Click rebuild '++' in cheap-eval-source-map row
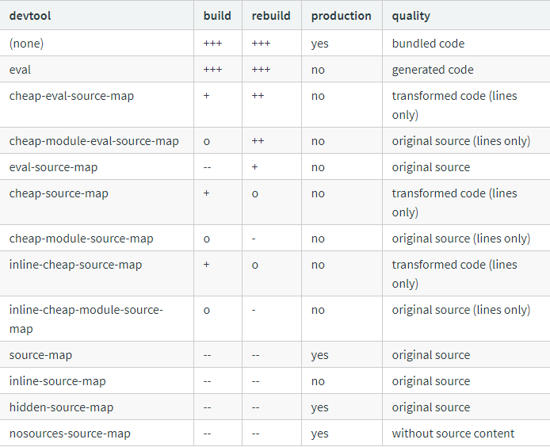The image size is (550, 447). click(258, 95)
